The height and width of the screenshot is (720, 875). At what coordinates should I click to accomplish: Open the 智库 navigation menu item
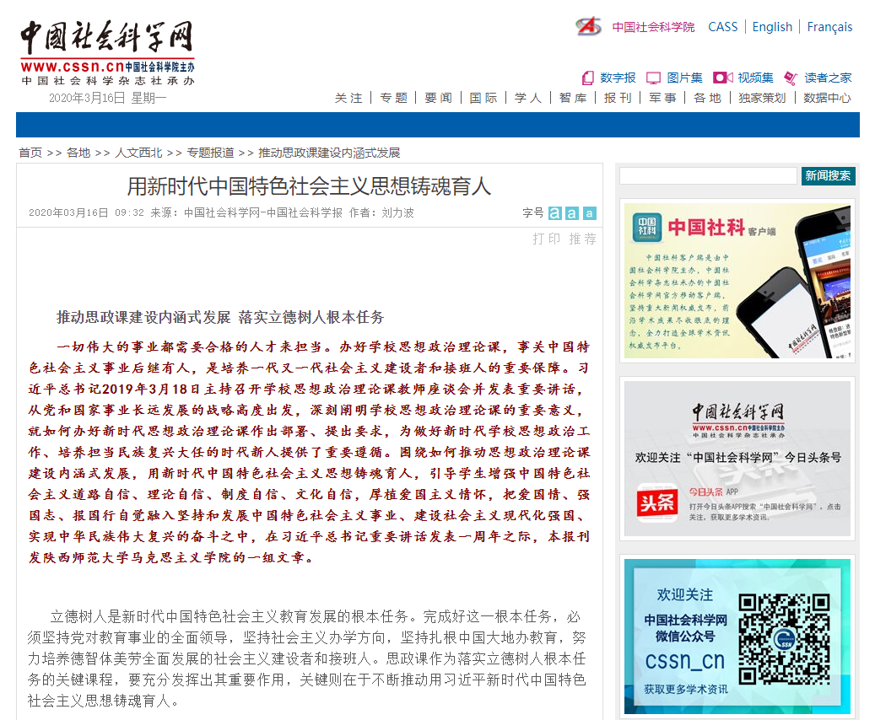click(x=573, y=98)
